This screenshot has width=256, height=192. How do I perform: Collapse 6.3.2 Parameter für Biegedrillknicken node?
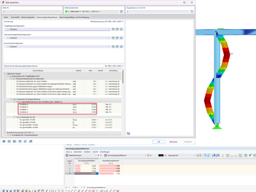[x=11, y=99]
